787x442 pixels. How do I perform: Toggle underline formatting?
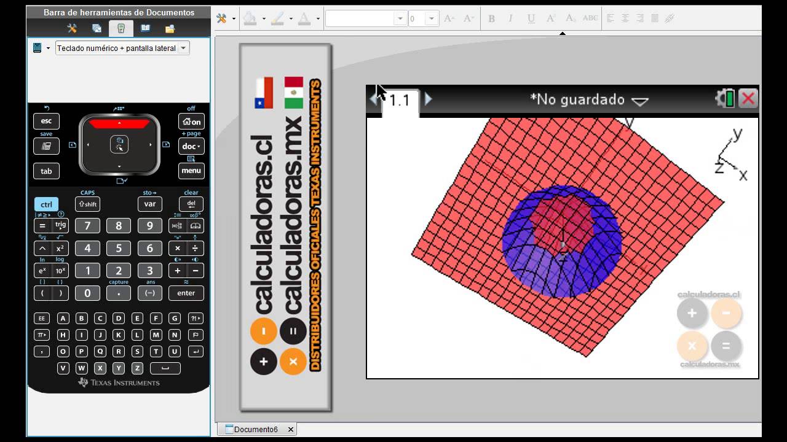tap(531, 18)
